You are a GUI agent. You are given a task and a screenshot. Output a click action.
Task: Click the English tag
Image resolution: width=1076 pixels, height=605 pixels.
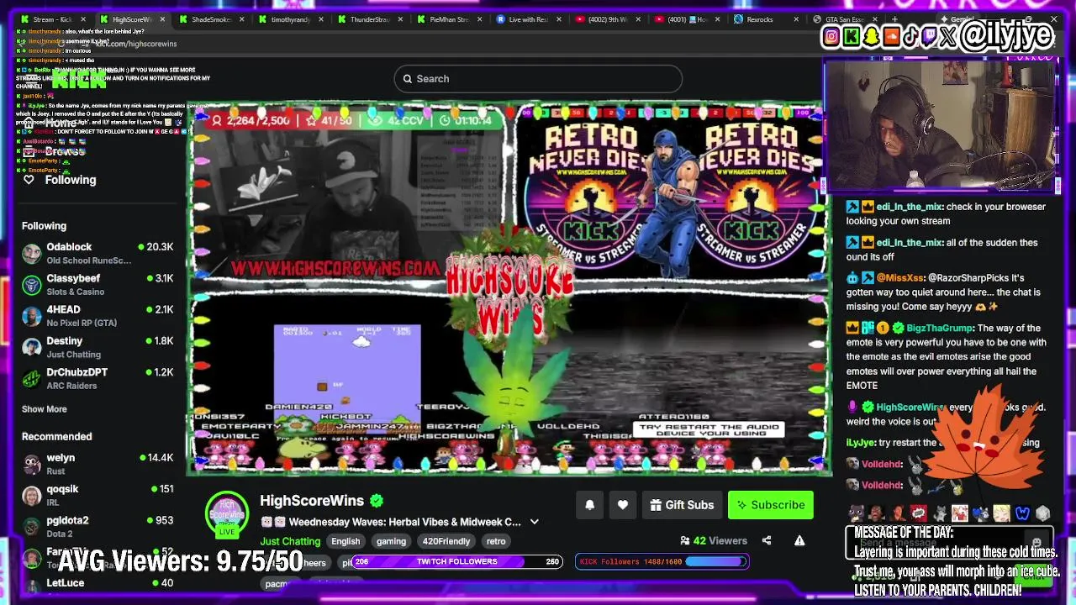click(x=345, y=541)
